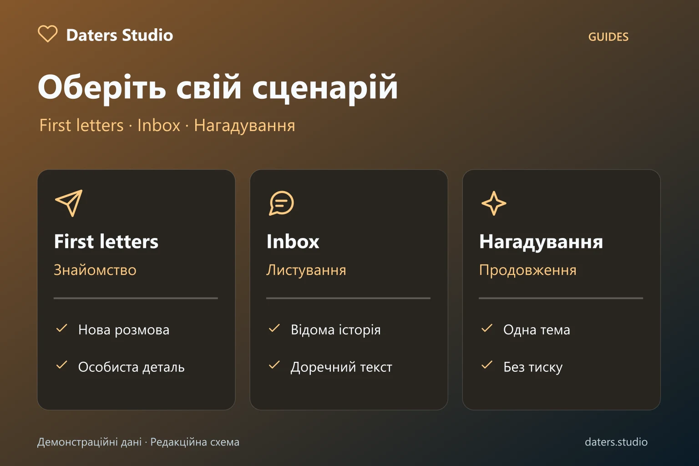Select the Нагадування card title
This screenshot has height=466, width=699.
tap(541, 242)
